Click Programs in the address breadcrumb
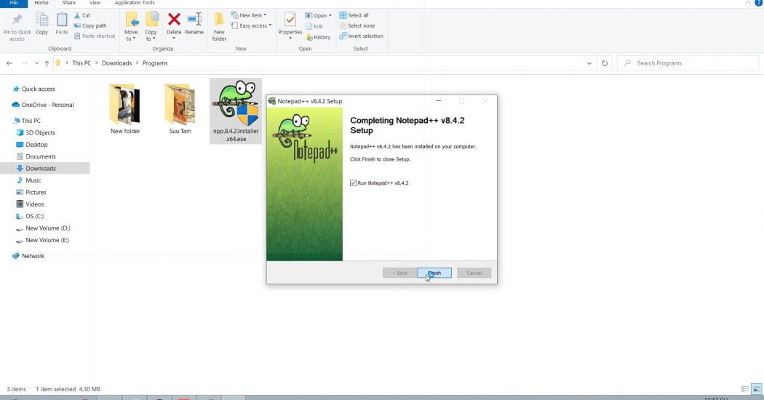764x400 pixels. 155,63
